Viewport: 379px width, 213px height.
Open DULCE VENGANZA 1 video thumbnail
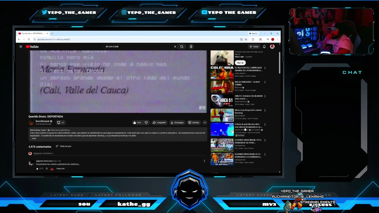coord(222,87)
